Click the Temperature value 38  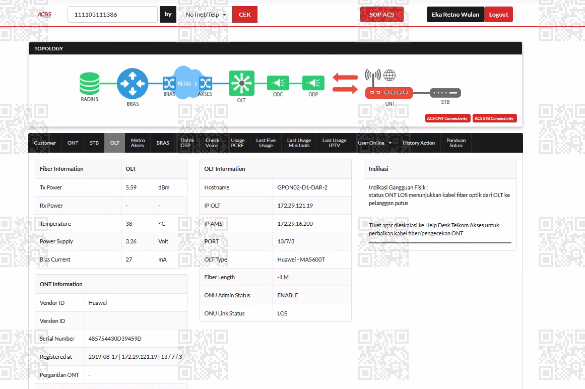click(128, 224)
